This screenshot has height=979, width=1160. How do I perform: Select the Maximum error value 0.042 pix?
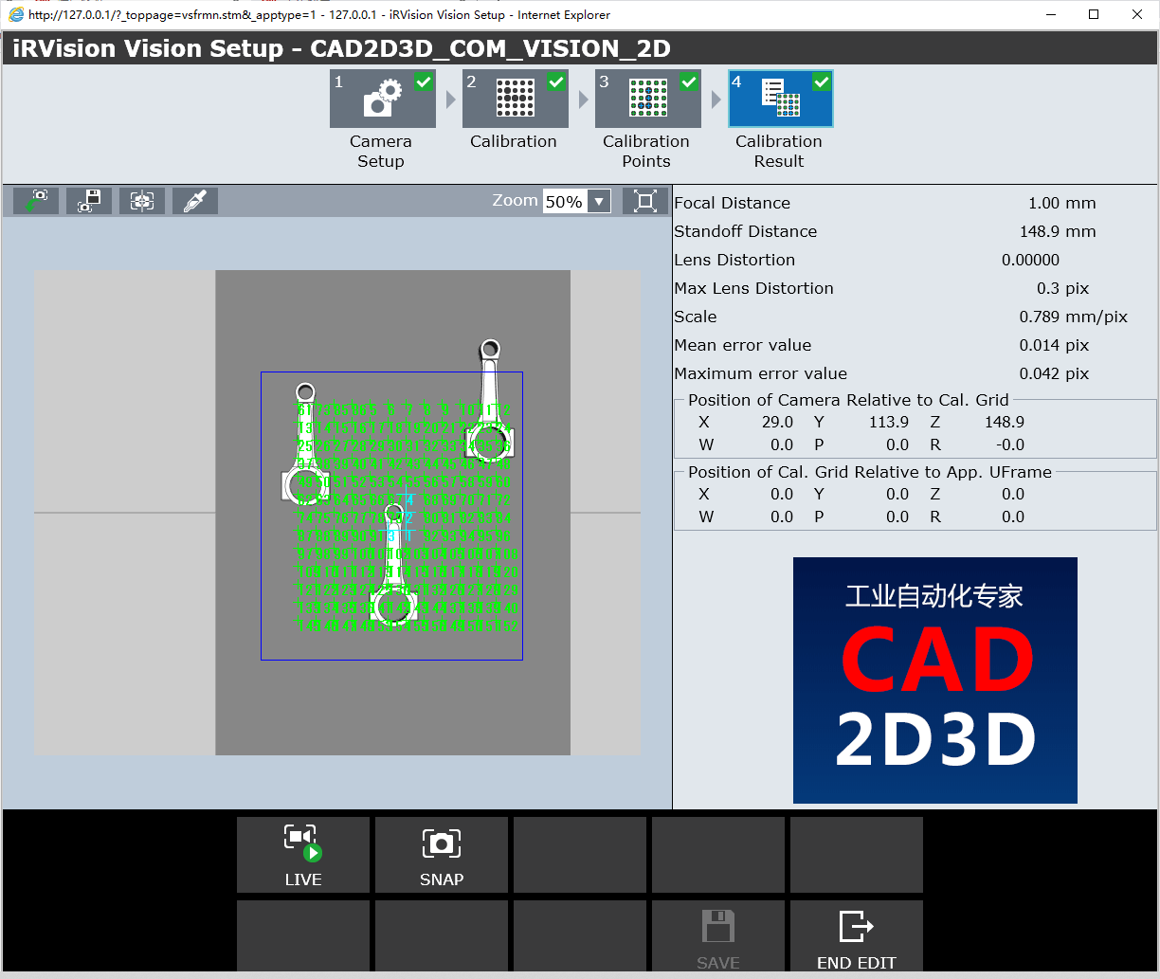1054,373
